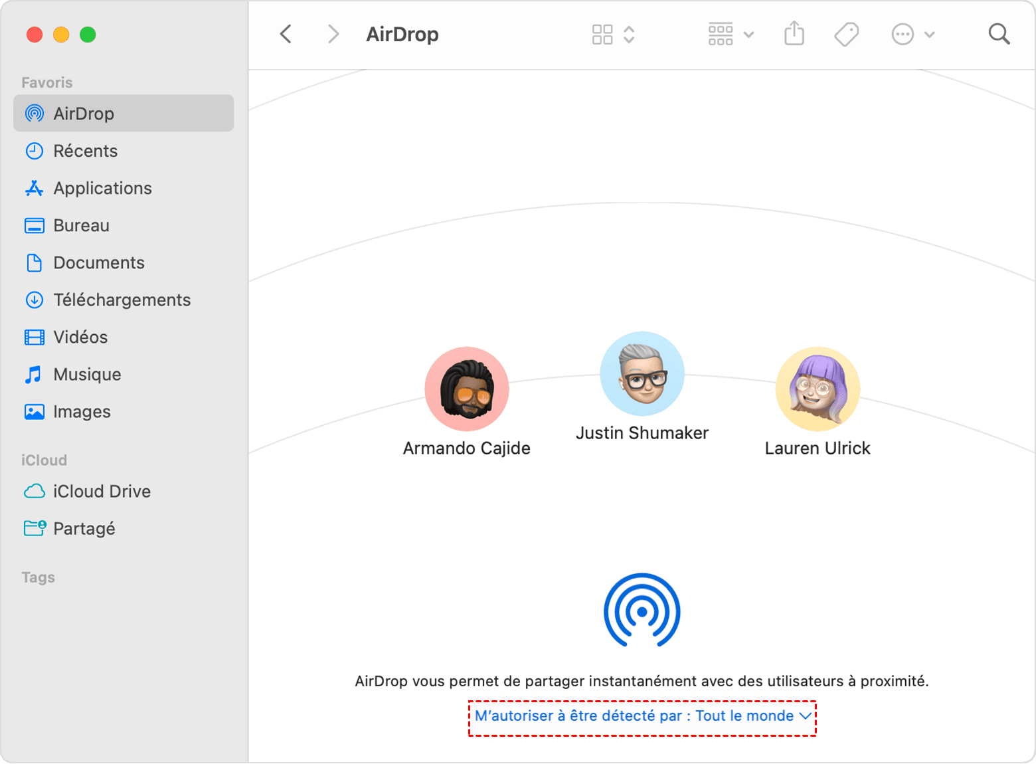The image size is (1036, 764).
Task: Select AirDrop in the sidebar
Action: pos(124,114)
